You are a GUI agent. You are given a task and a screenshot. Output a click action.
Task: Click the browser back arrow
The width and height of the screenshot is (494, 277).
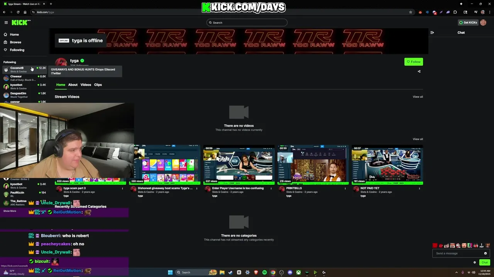click(4, 12)
